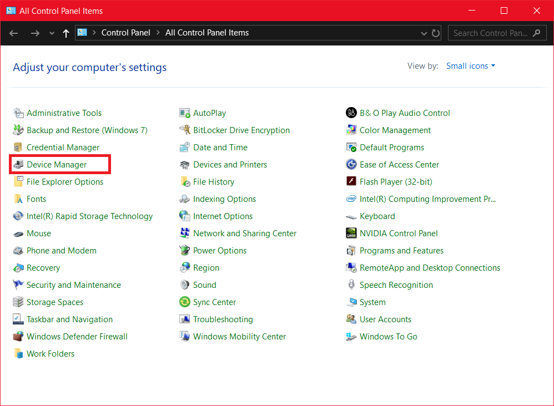
Task: Refresh the Control Panel view
Action: pos(436,33)
